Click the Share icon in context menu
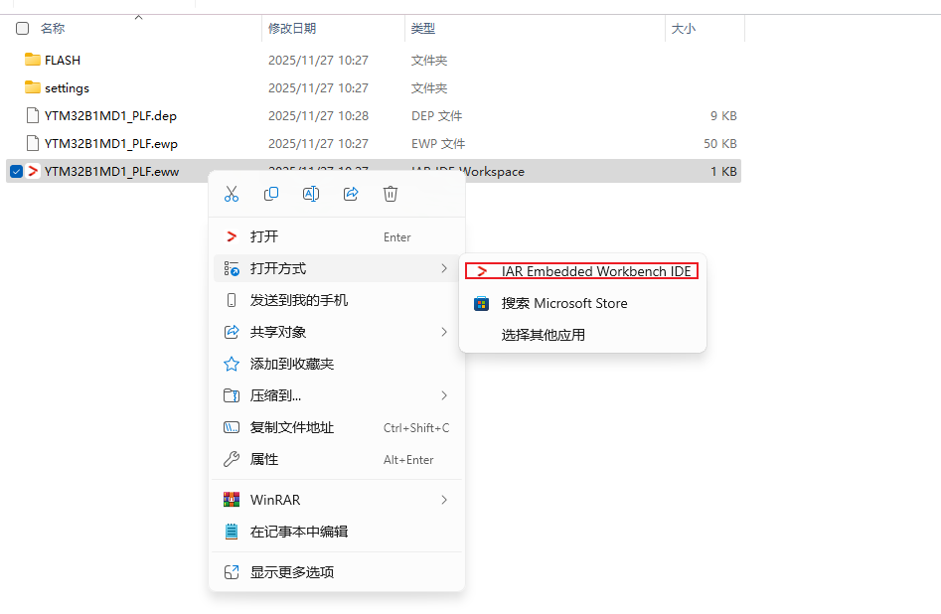 [x=351, y=195]
